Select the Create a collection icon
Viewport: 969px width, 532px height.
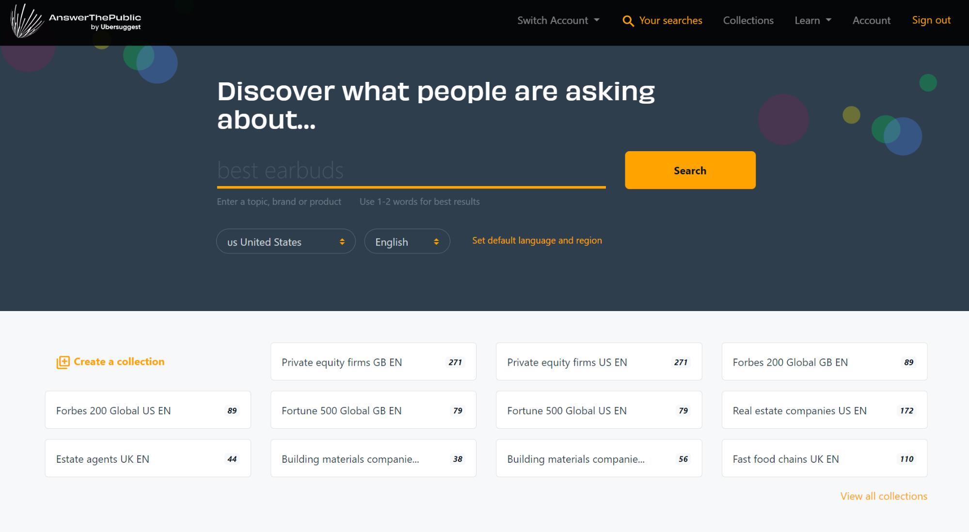click(63, 361)
